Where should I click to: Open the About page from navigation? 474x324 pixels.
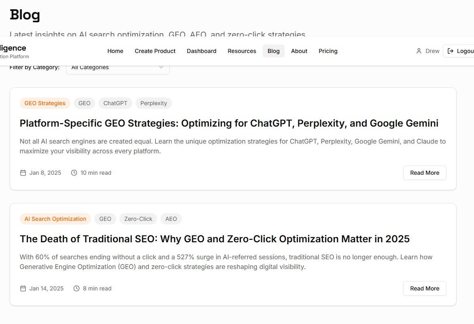299,51
